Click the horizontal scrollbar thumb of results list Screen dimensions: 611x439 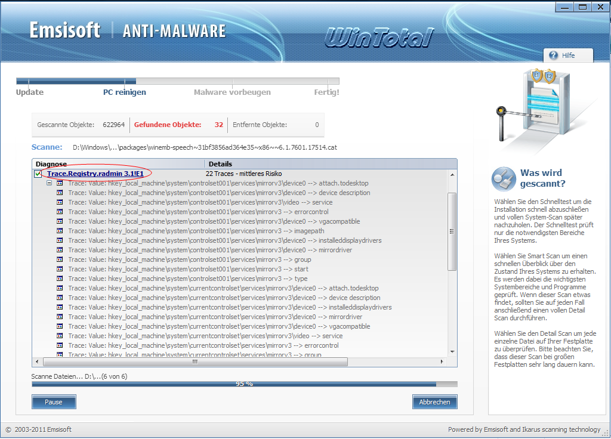(x=195, y=362)
